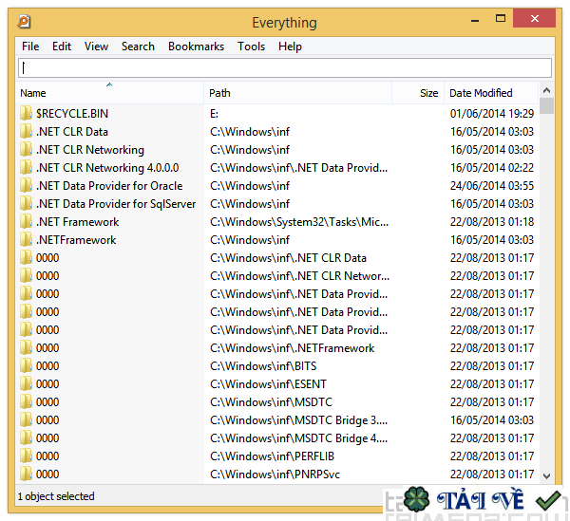Click folder icon of .NET Data Provider for Oracle
This screenshot has width=570, height=521.
click(26, 185)
